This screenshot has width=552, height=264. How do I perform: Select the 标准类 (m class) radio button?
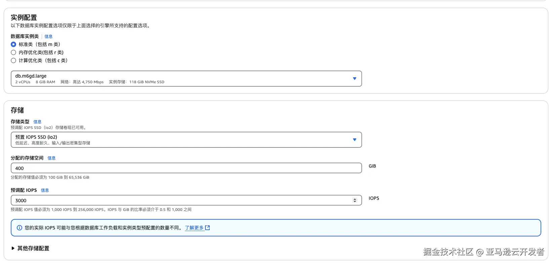tap(13, 44)
